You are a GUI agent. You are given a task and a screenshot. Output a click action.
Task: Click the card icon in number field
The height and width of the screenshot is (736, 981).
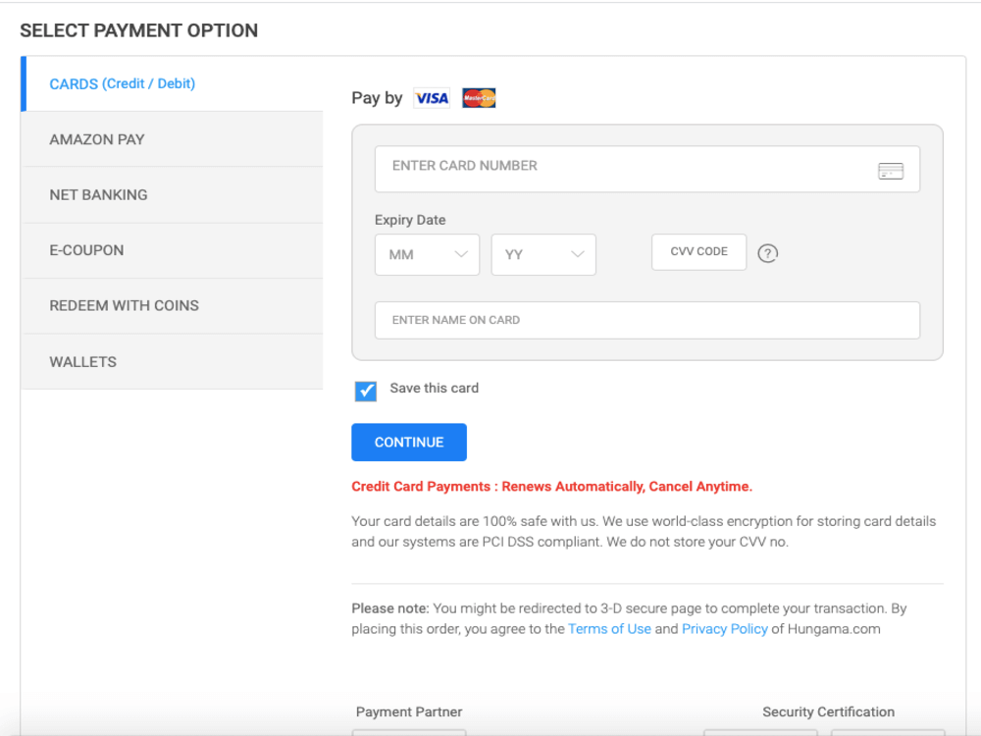pos(890,171)
